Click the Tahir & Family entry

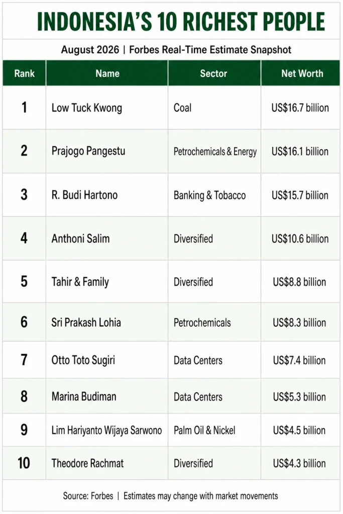80,282
